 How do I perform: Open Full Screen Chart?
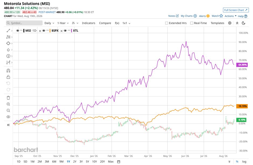point(236,10)
